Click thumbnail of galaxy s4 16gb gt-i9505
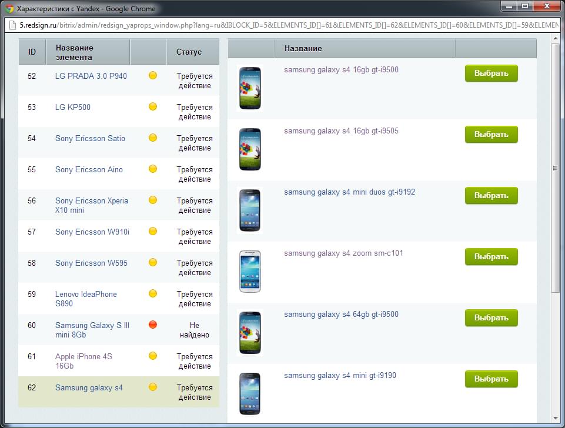 [x=250, y=149]
